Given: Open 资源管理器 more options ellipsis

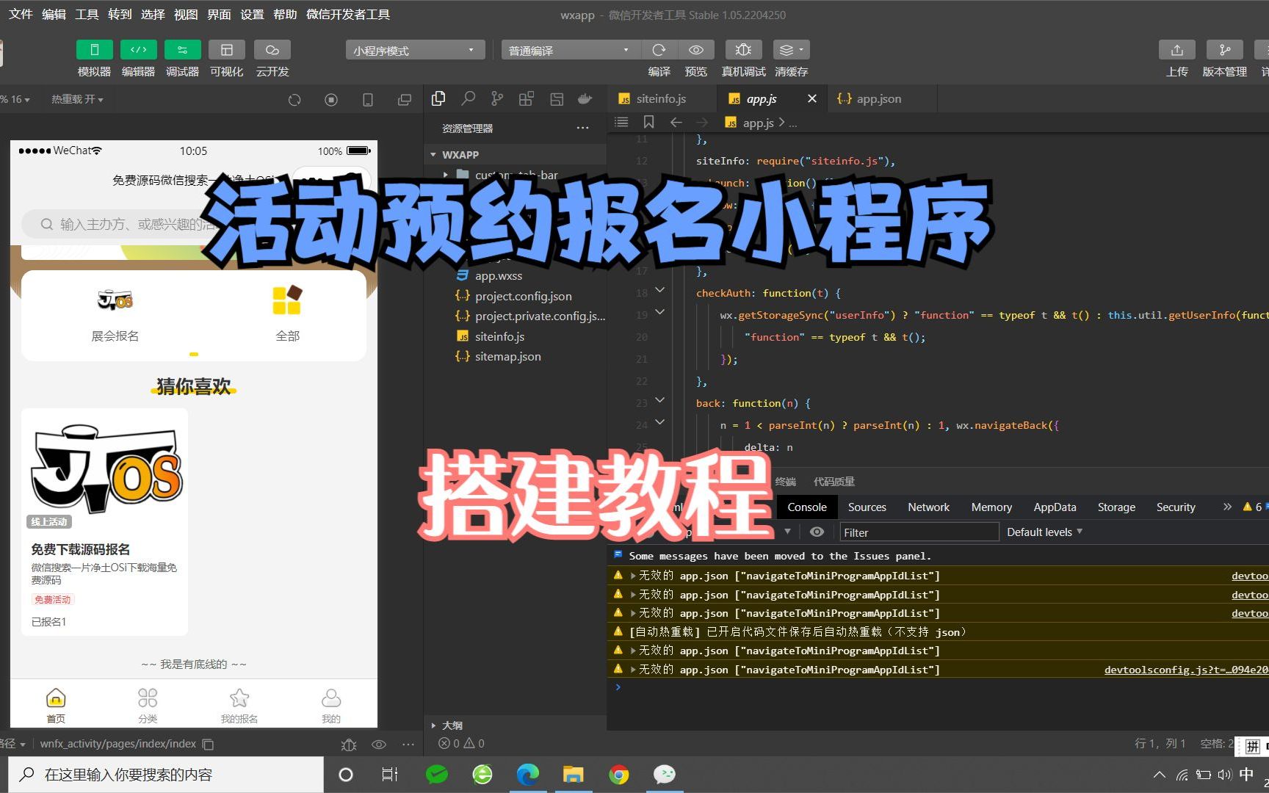Looking at the screenshot, I should click(583, 128).
